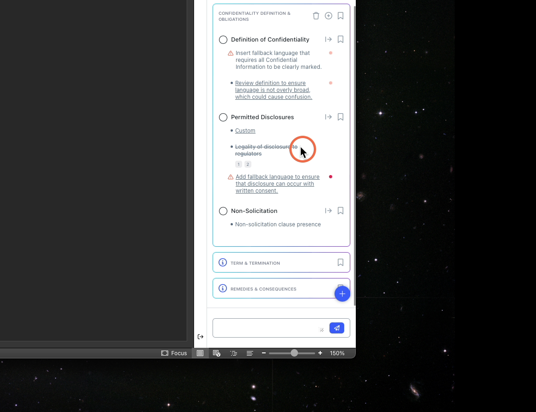Zoom out with minus button

click(263, 353)
